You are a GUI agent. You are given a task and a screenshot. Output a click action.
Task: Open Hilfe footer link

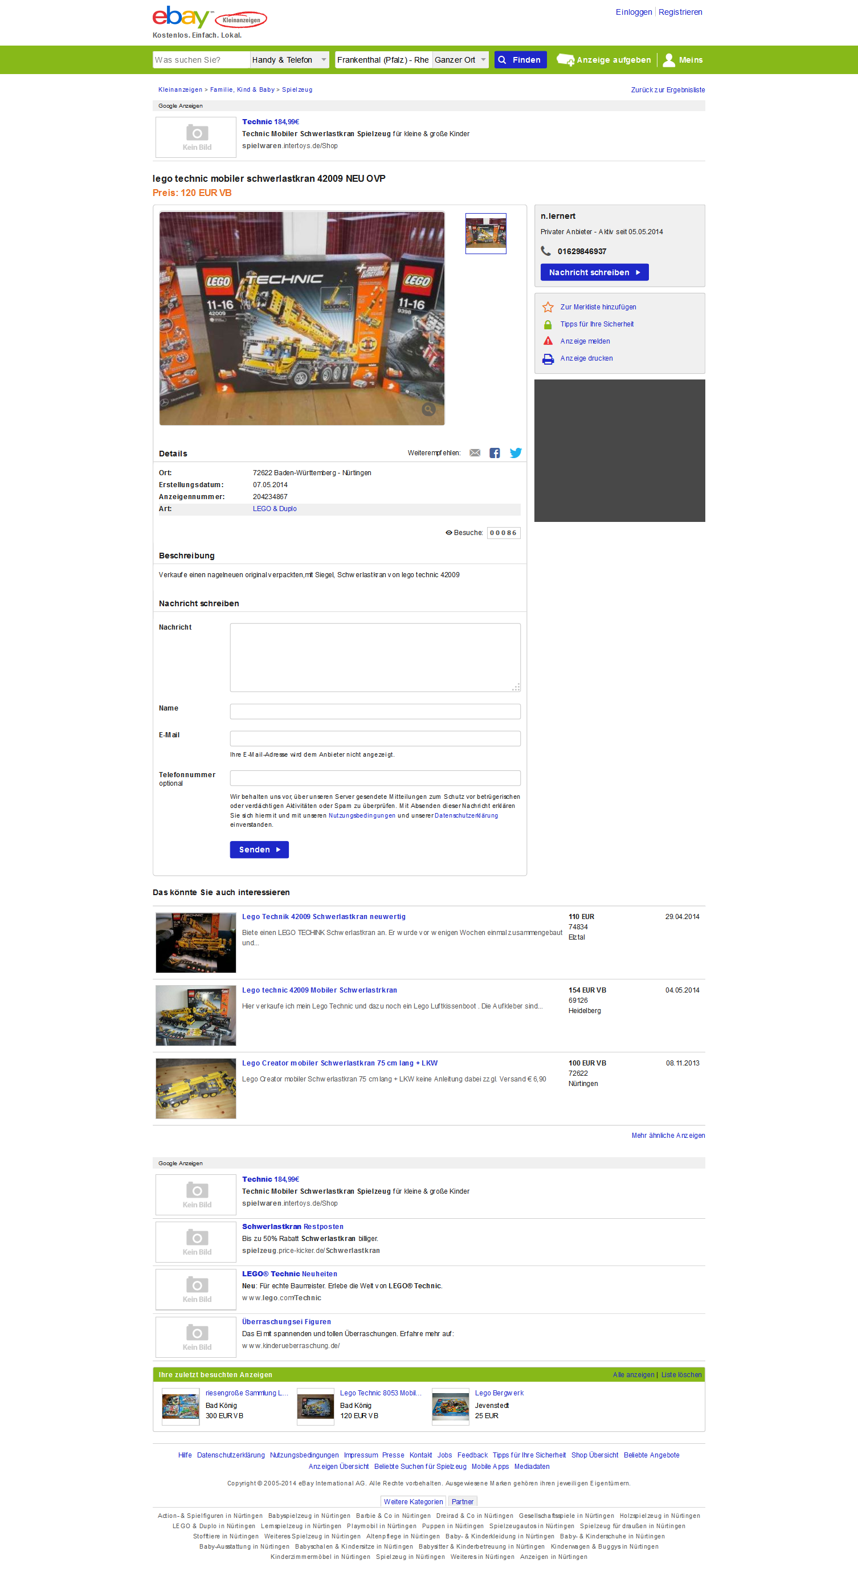pos(185,1455)
